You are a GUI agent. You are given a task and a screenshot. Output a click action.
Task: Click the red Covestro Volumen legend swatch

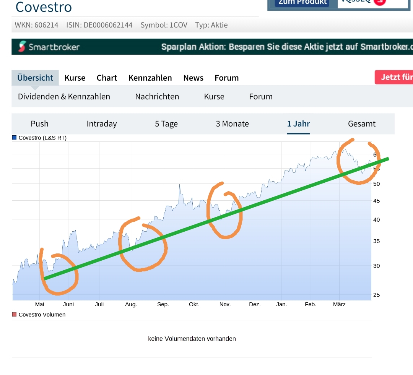click(15, 315)
